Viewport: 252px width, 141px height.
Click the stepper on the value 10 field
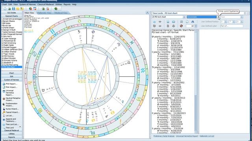tap(196, 26)
